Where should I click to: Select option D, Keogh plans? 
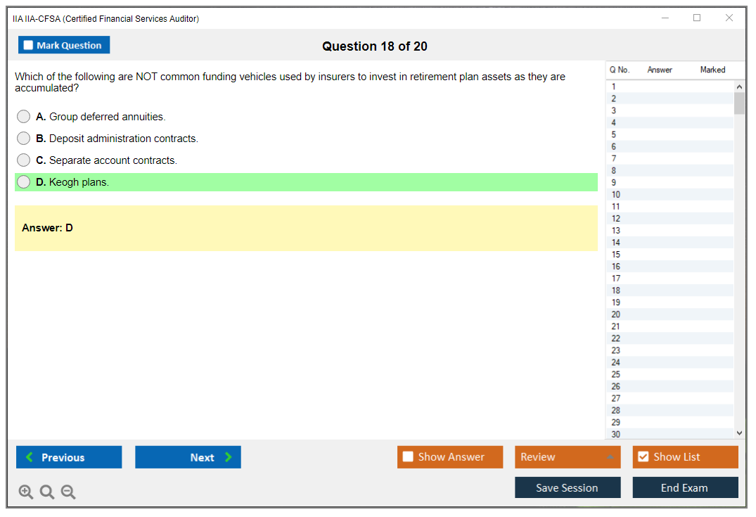(24, 182)
